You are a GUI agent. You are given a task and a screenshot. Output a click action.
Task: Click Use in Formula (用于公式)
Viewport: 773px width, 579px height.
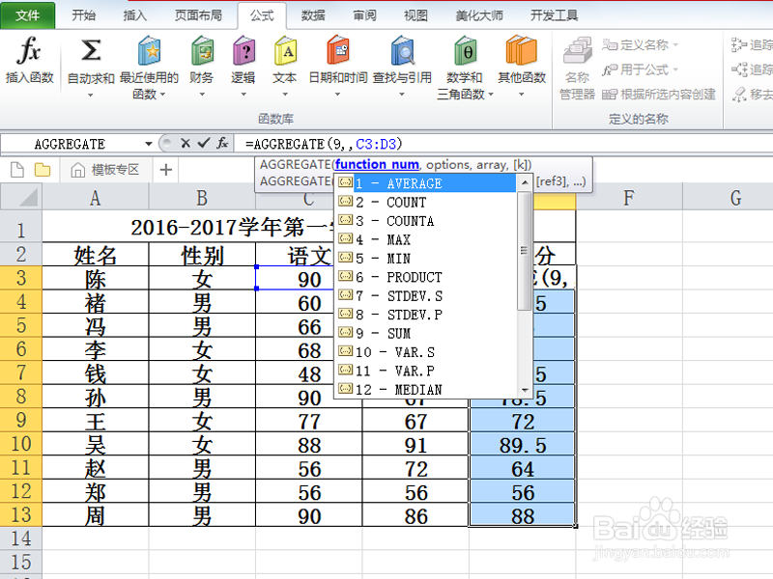(640, 69)
